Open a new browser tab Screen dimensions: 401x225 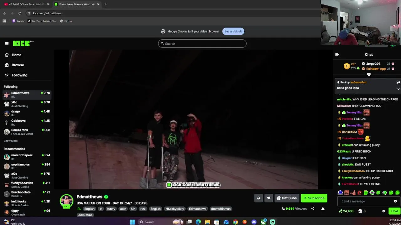point(106,4)
